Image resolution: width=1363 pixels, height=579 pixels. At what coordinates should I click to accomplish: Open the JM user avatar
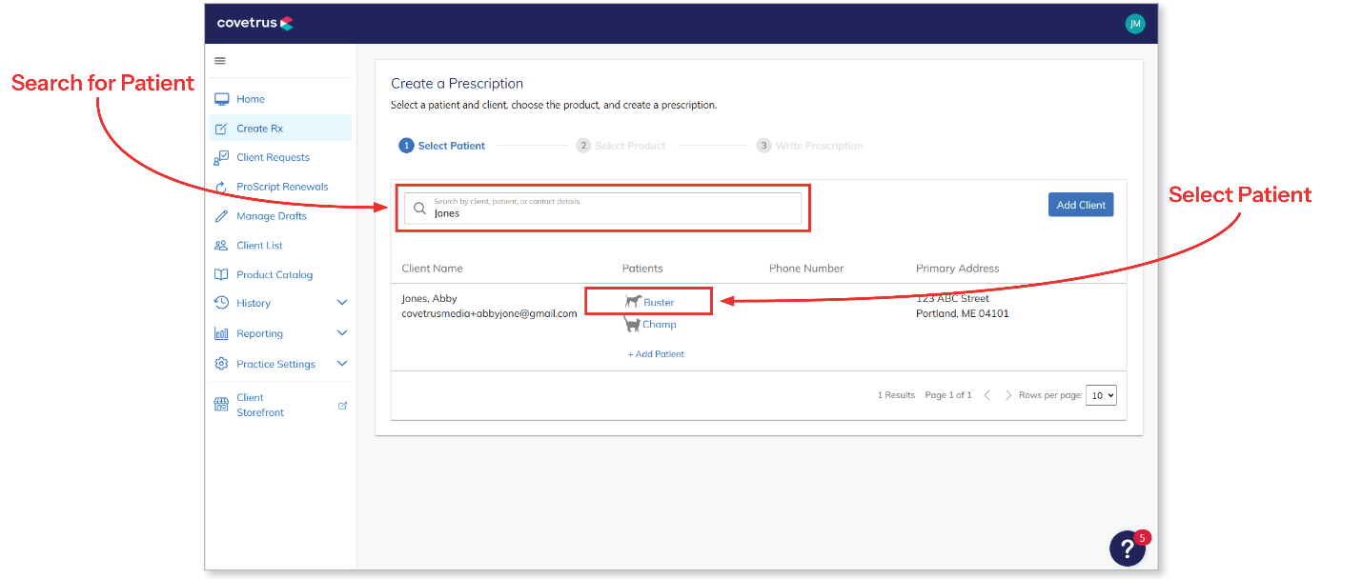tap(1134, 25)
